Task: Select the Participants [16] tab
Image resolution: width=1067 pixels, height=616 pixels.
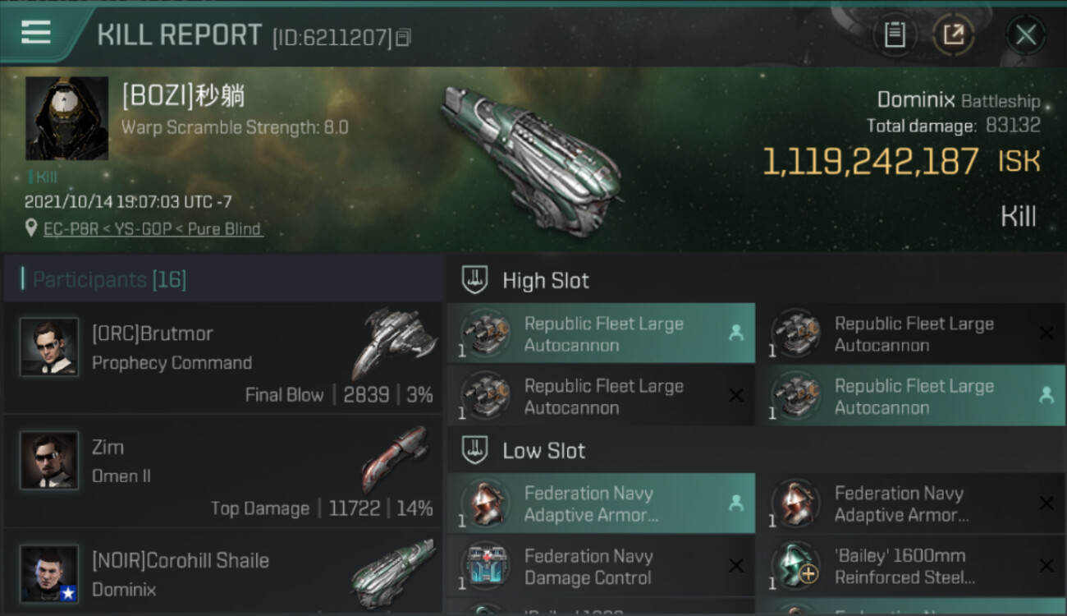Action: click(110, 280)
